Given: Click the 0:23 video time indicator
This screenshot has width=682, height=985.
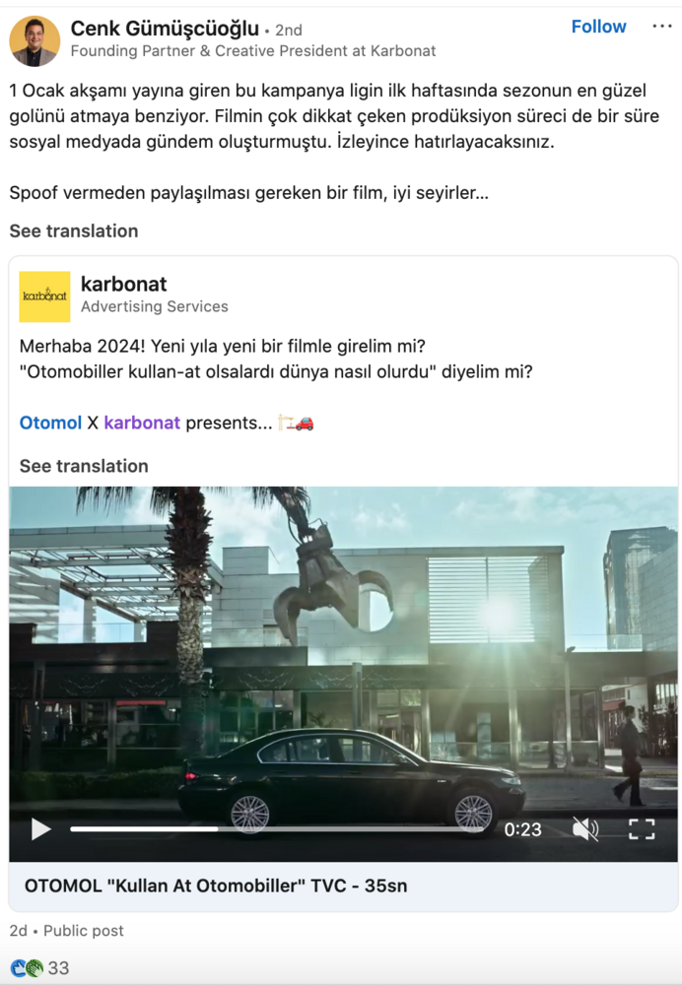Looking at the screenshot, I should [522, 829].
